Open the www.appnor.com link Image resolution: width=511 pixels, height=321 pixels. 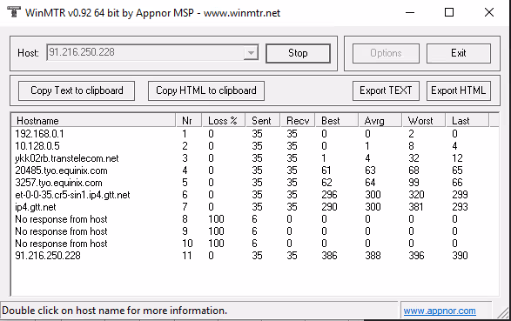[440, 311]
